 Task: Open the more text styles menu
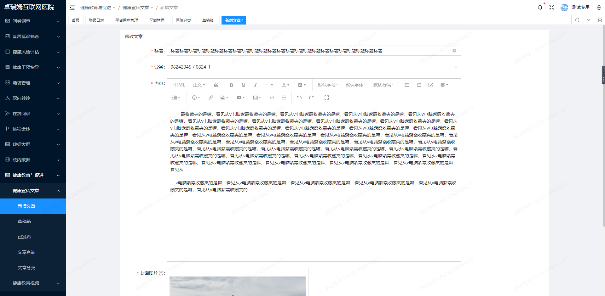click(x=269, y=85)
